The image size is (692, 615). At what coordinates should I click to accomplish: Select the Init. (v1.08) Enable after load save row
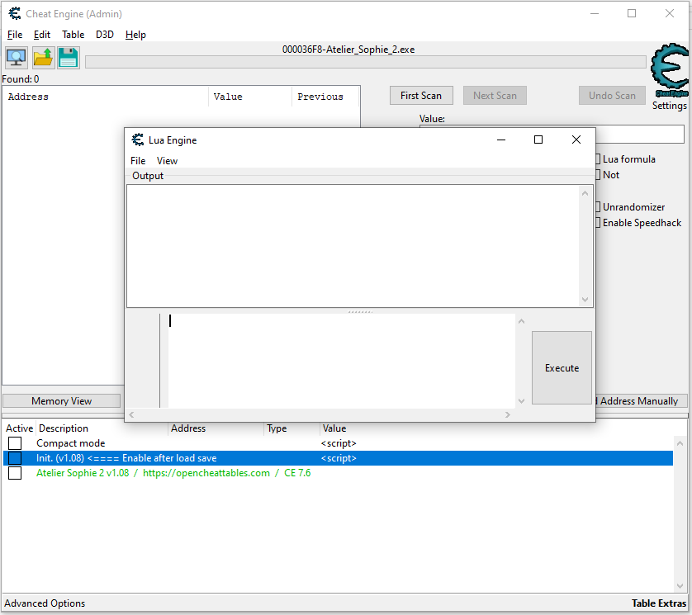point(338,458)
